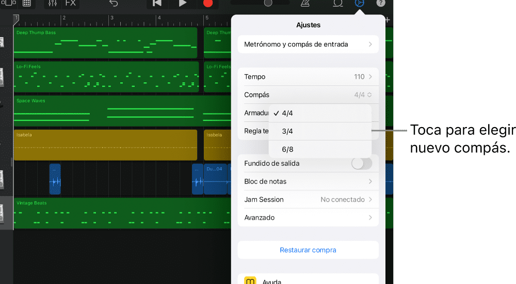Open the Ayuda row with yellow book icon
Viewport: 516px width, 284px height.
point(308,279)
